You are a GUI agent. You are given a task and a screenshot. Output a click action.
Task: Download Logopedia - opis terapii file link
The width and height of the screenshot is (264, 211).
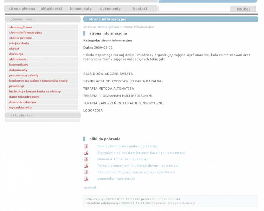pos(116,179)
